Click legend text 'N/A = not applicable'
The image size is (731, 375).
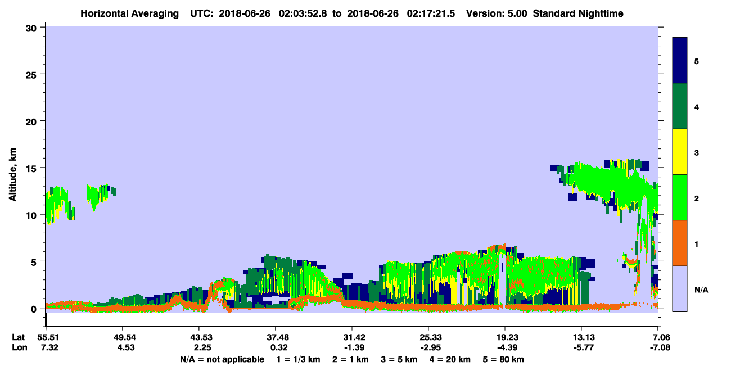click(222, 359)
